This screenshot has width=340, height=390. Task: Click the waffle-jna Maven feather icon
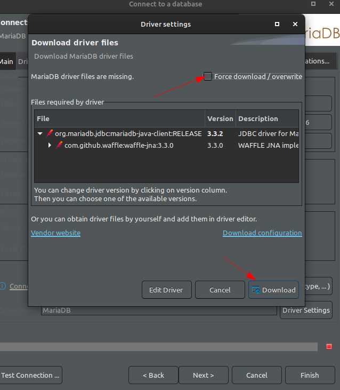59,145
